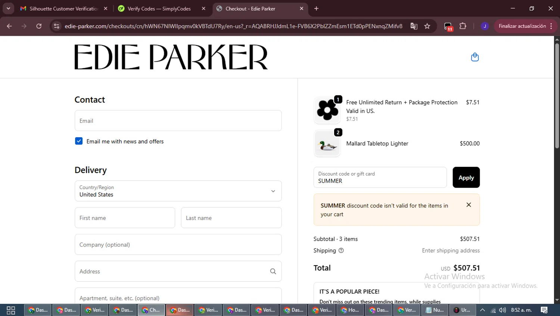Screen dimensions: 560x316
Task: Open the 'Ho...' Chrome taskbar window
Action: coord(350,310)
